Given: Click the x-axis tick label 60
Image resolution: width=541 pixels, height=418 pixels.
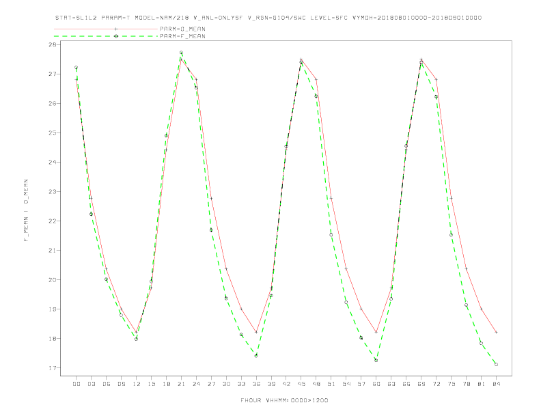Looking at the screenshot, I should (376, 384).
